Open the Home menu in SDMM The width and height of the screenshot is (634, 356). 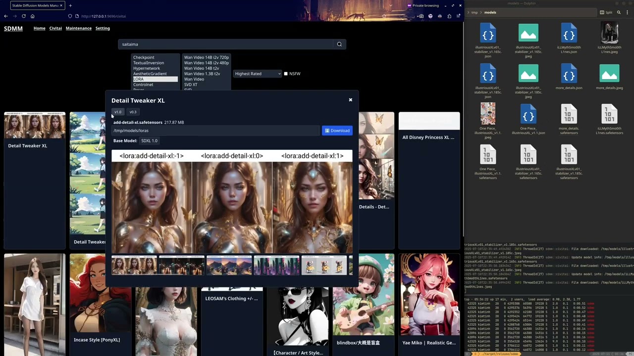[x=39, y=28]
